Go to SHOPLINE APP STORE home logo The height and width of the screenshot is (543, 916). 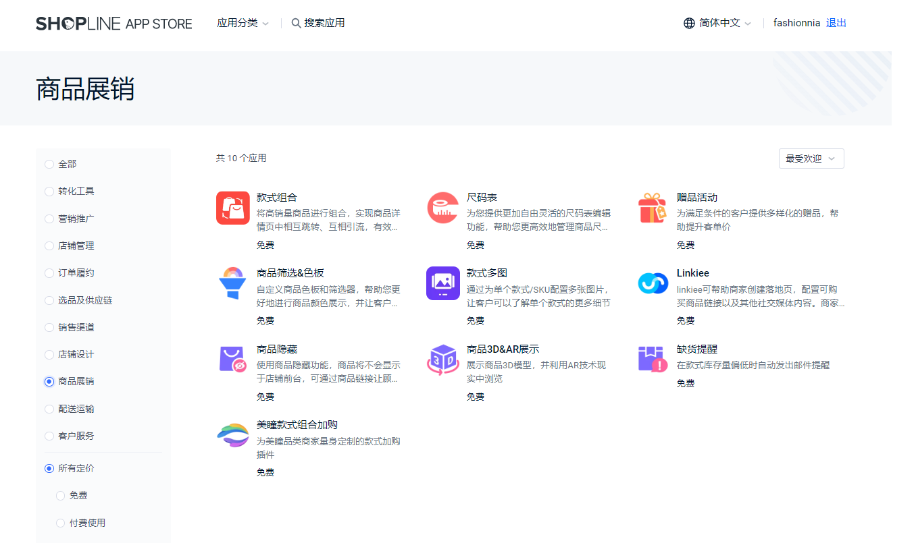pyautogui.click(x=114, y=24)
